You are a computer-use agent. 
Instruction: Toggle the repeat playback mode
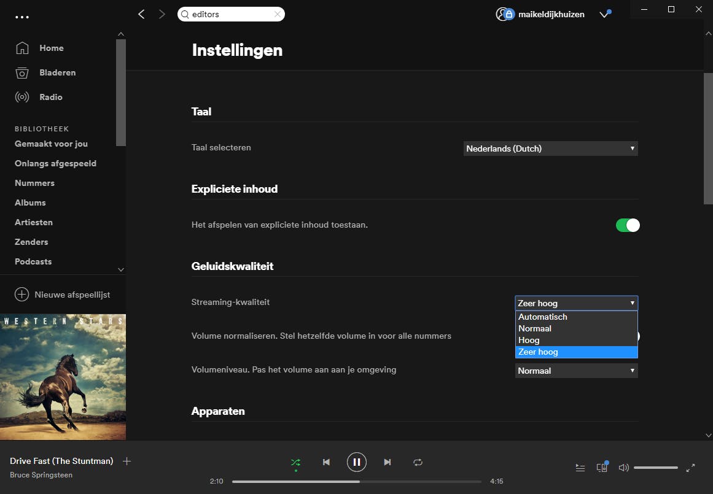[418, 462]
